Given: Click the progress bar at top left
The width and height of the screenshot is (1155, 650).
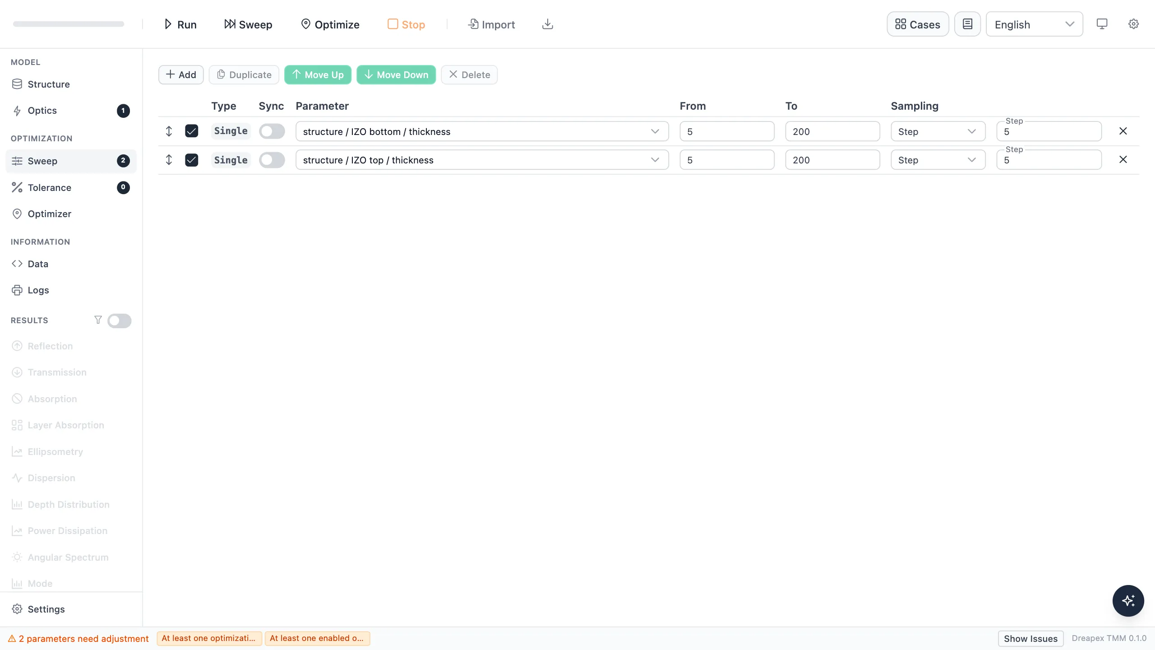Looking at the screenshot, I should tap(69, 24).
